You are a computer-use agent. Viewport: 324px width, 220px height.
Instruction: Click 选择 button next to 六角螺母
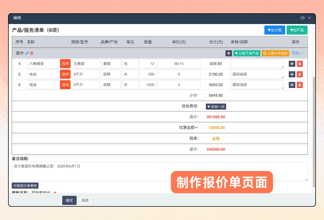point(65,64)
